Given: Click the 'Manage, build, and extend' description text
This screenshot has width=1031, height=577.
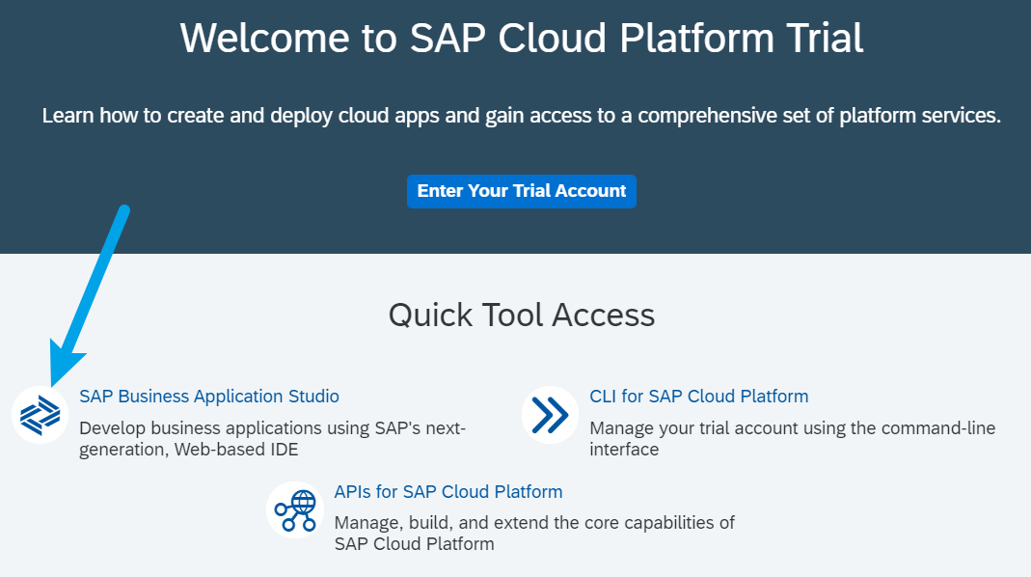Looking at the screenshot, I should coord(534,533).
